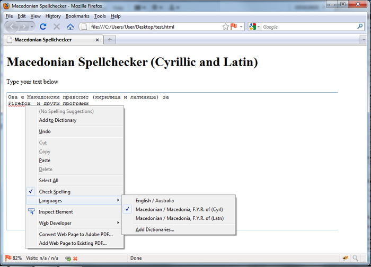The image size is (371, 267).
Task: Open the Tools menu
Action: click(x=100, y=16)
